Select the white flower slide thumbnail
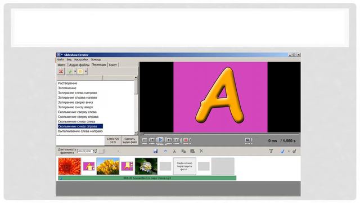360x203 pixels. click(146, 166)
